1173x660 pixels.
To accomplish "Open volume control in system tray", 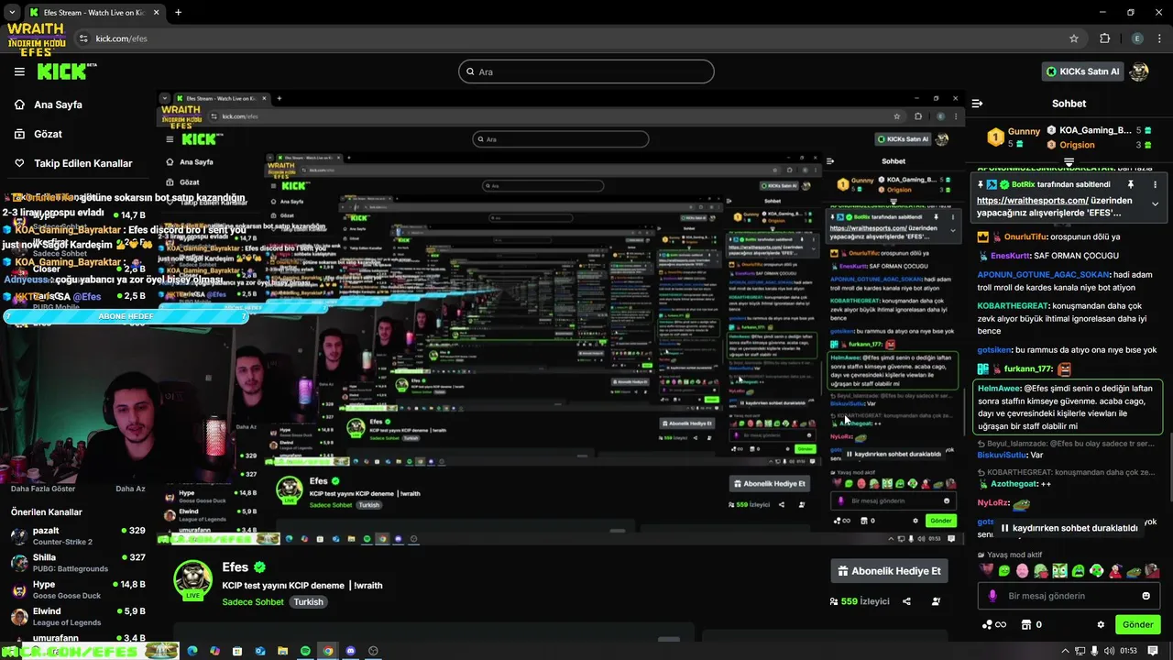I will point(1109,651).
